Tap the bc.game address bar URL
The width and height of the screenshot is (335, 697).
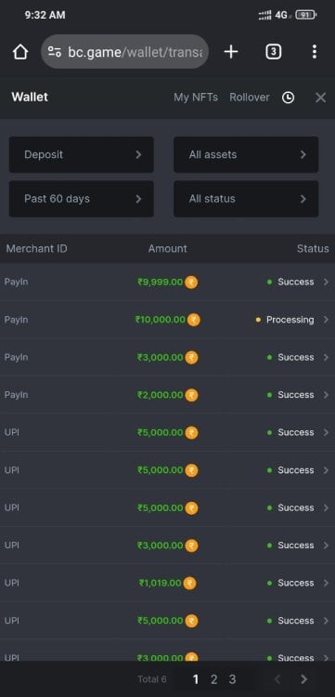135,52
